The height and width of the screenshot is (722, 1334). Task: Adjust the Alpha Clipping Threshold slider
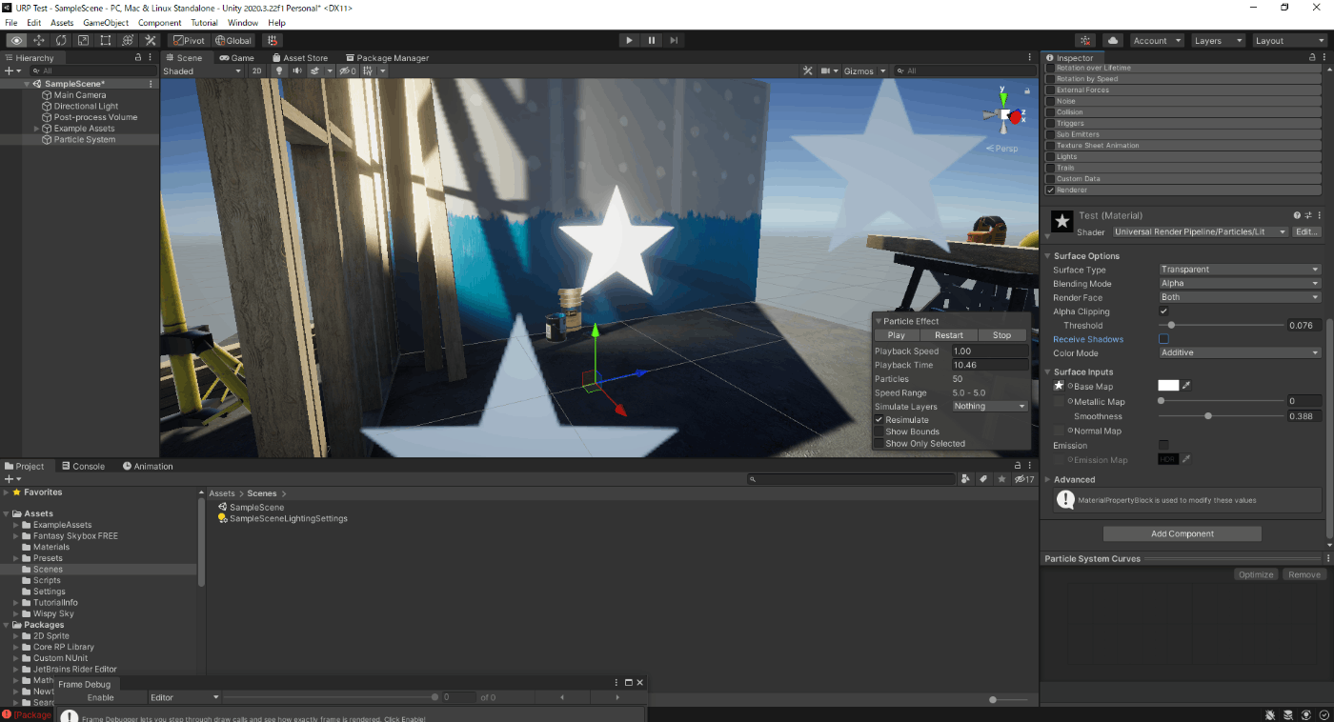(1221, 326)
